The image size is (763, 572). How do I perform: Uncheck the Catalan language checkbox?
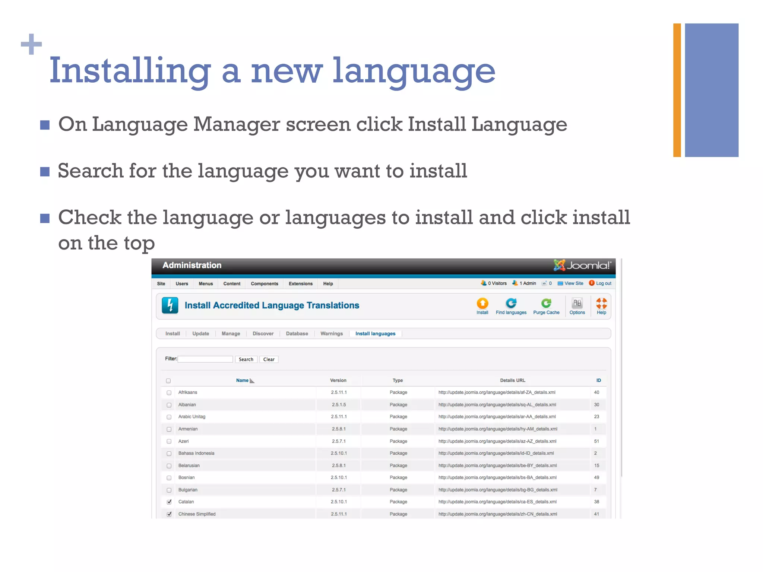coord(169,502)
